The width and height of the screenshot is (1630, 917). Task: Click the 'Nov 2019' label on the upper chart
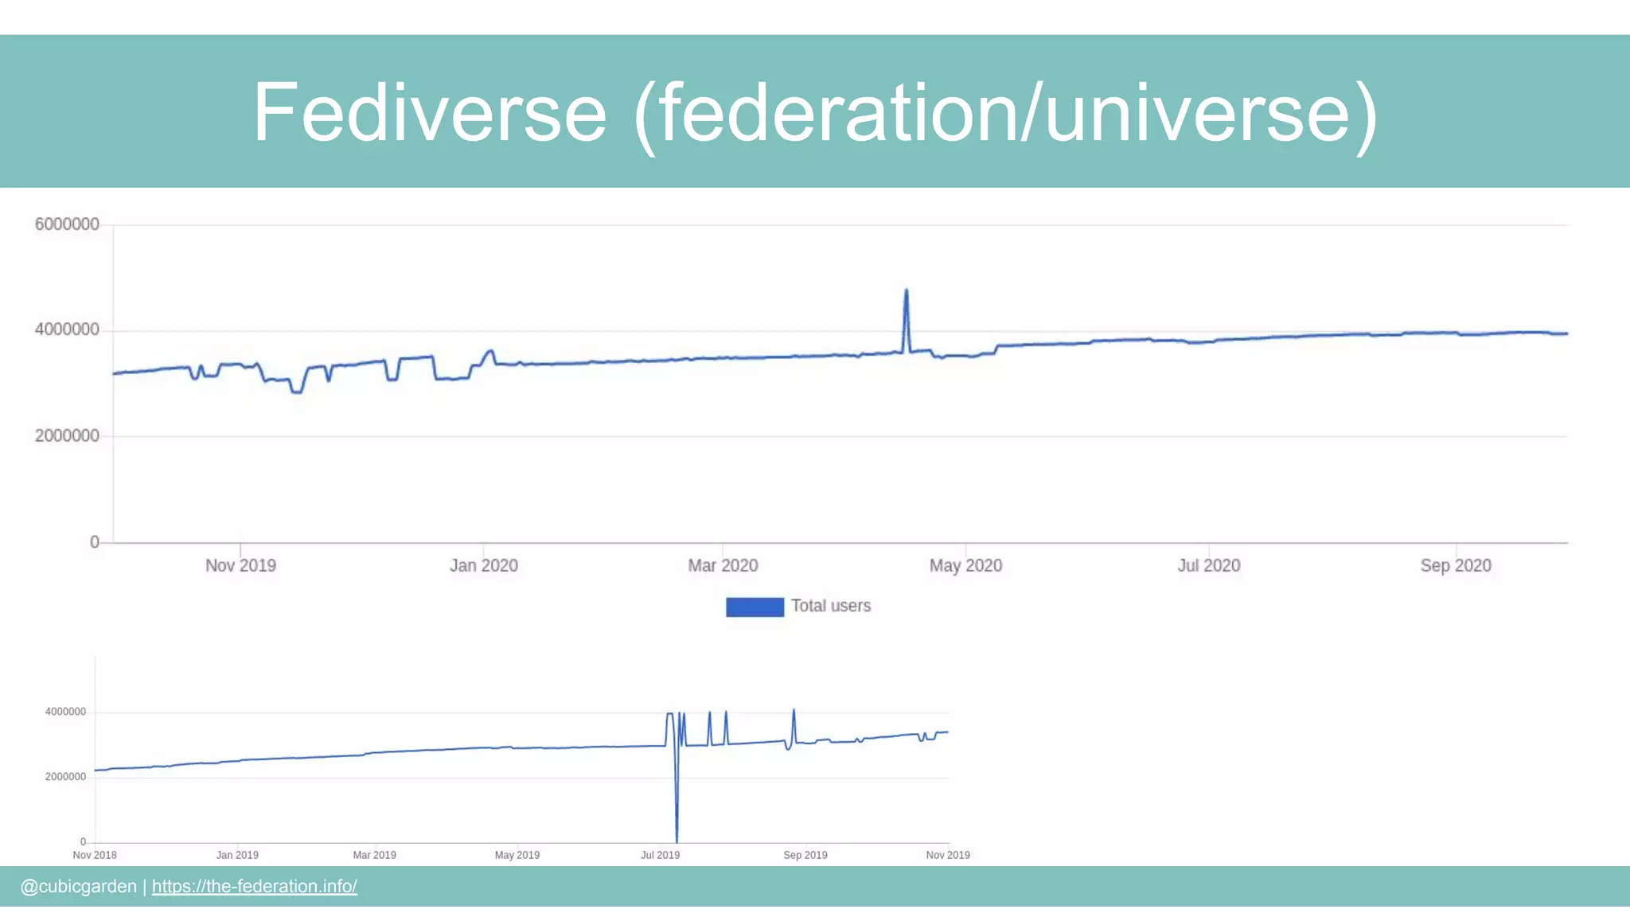tap(240, 566)
